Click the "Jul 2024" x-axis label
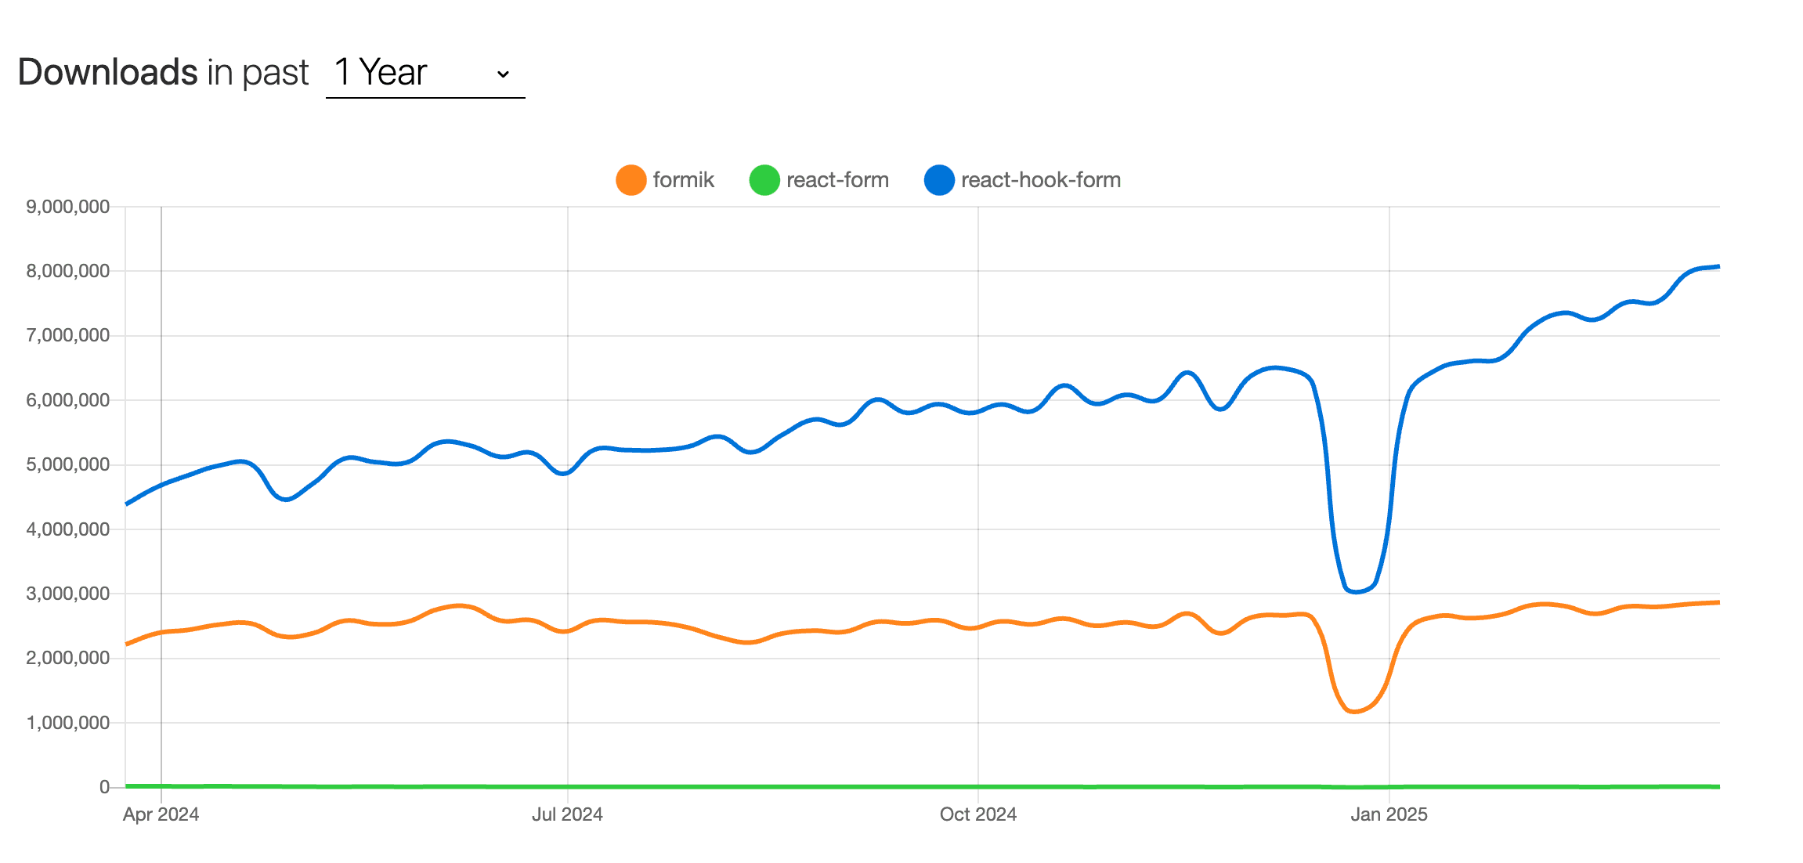Image resolution: width=1803 pixels, height=863 pixels. coord(567,814)
